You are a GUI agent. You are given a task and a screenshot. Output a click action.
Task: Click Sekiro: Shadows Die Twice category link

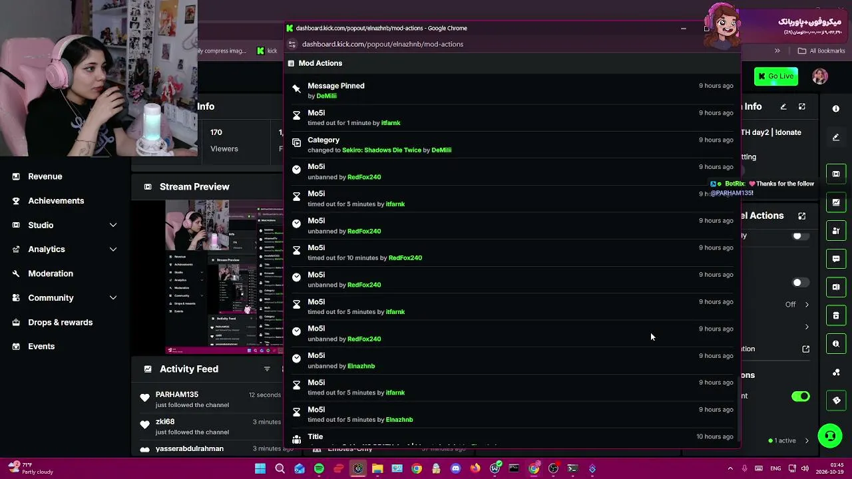click(x=381, y=150)
